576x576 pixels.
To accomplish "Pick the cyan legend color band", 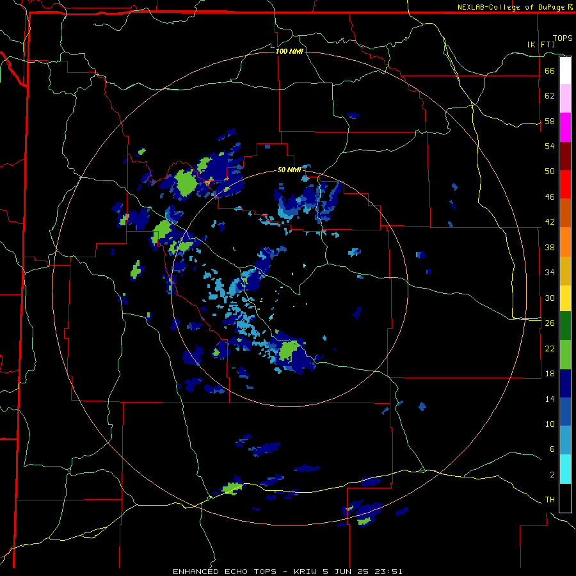I will click(x=565, y=469).
